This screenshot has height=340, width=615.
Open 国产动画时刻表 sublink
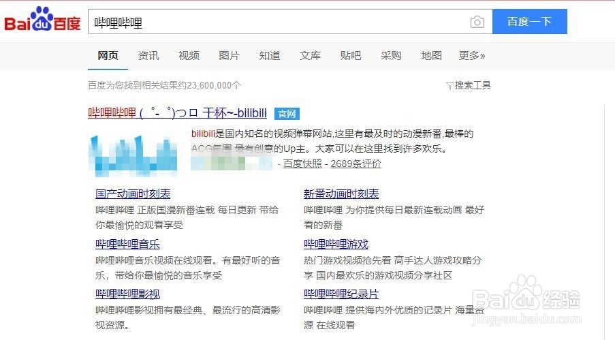133,194
